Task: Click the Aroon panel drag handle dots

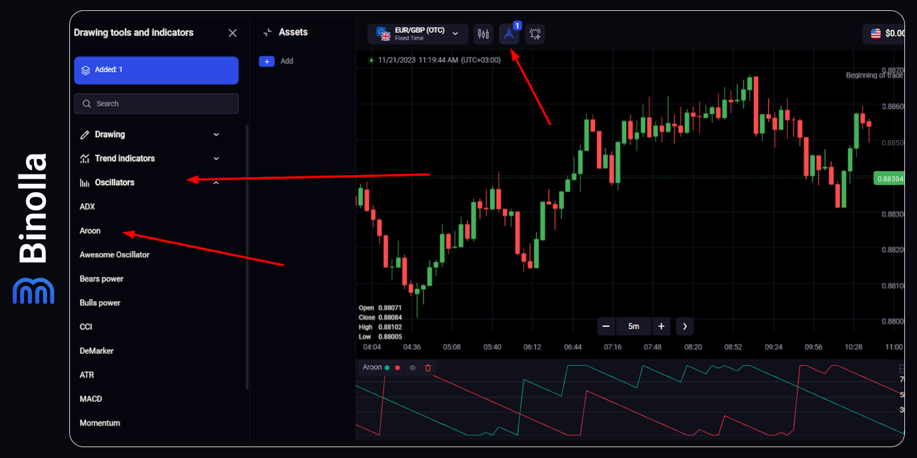Action: [x=902, y=368]
